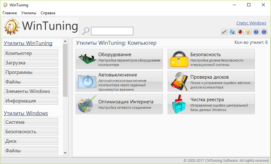The image size is (271, 164).
Task: Click the sidebar scrollbar down arrow
Action: click(65, 153)
